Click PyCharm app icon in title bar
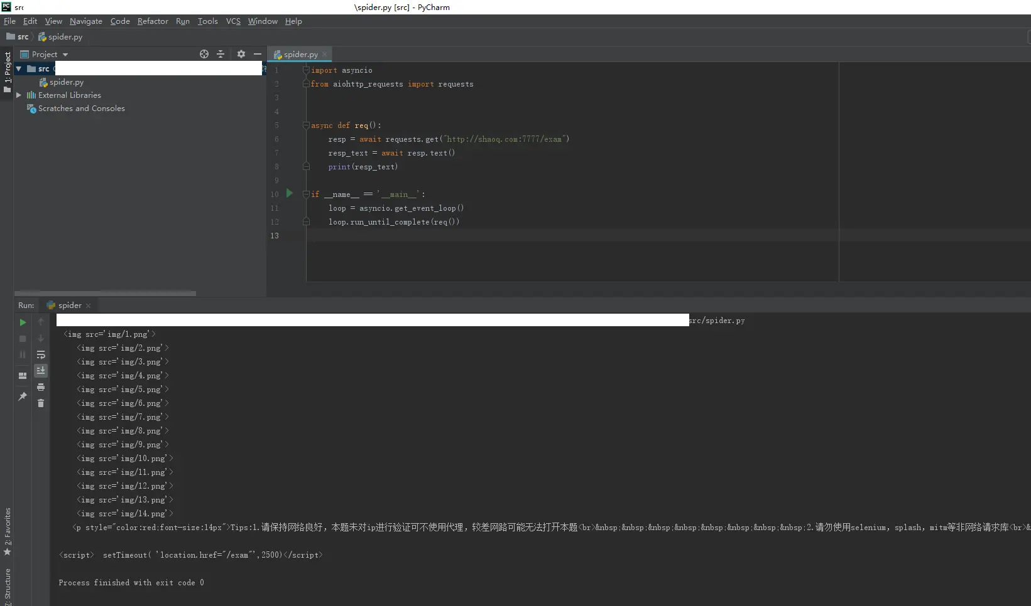The image size is (1031, 606). [6, 7]
